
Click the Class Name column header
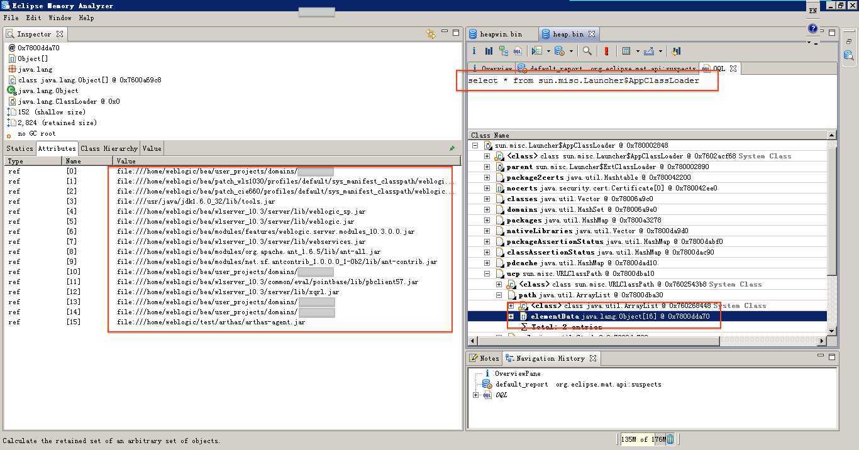(648, 135)
